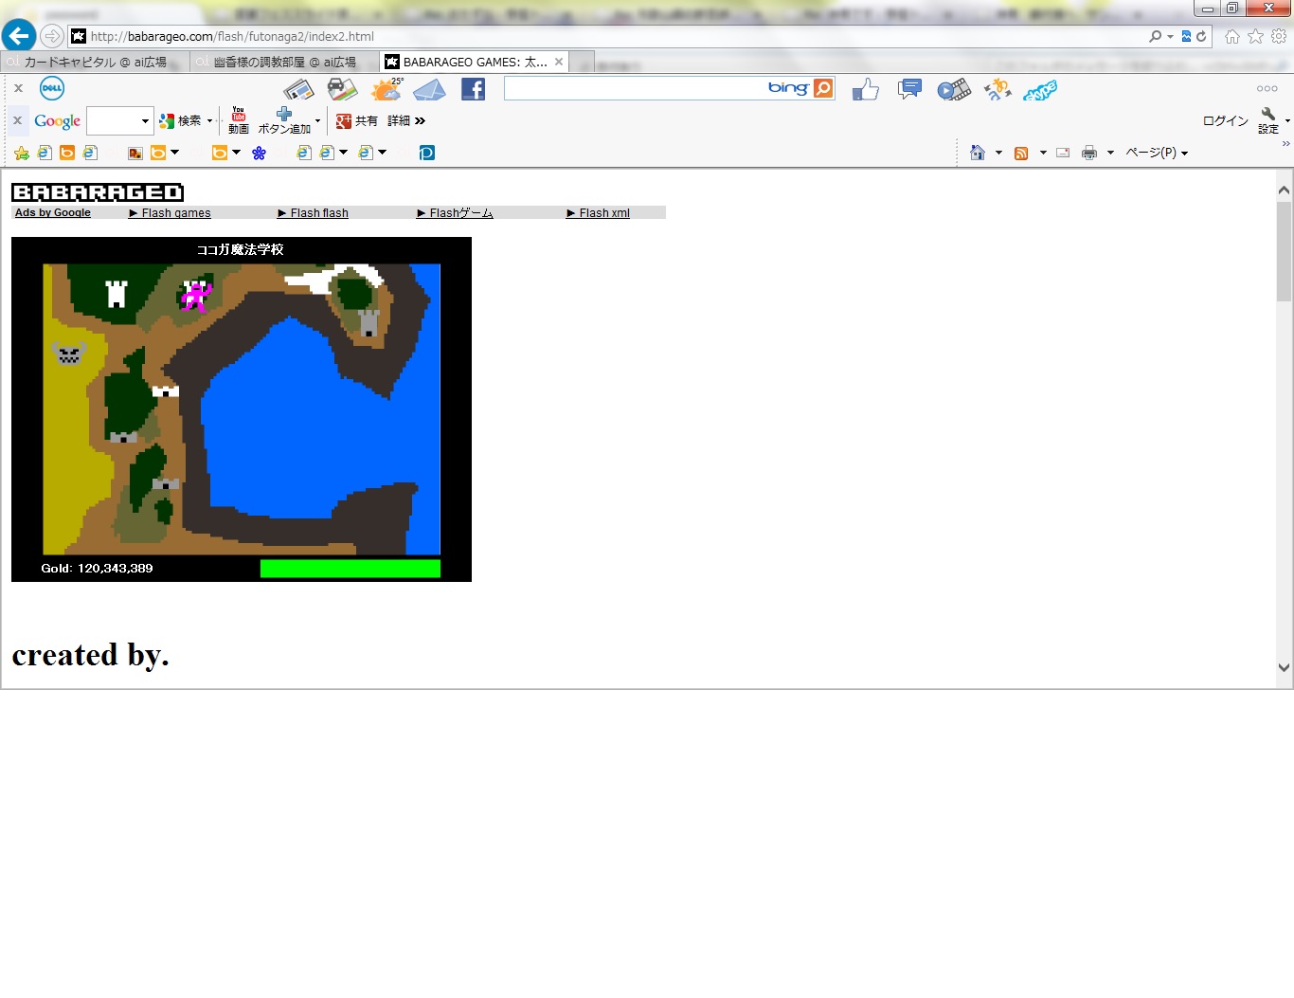Click the Print icon in command bar
1294x998 pixels.
coord(1089,153)
